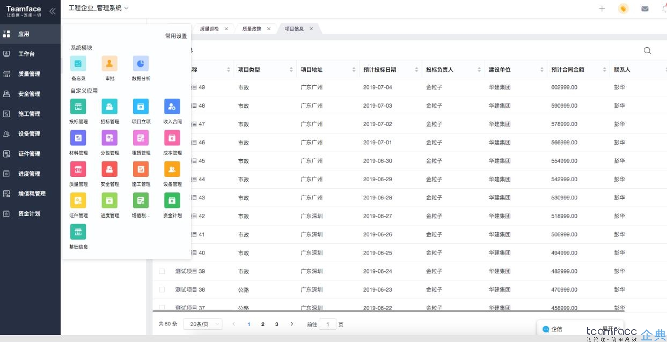Tick the checkbox for 测试项目 38
This screenshot has height=342, width=667.
(x=162, y=289)
